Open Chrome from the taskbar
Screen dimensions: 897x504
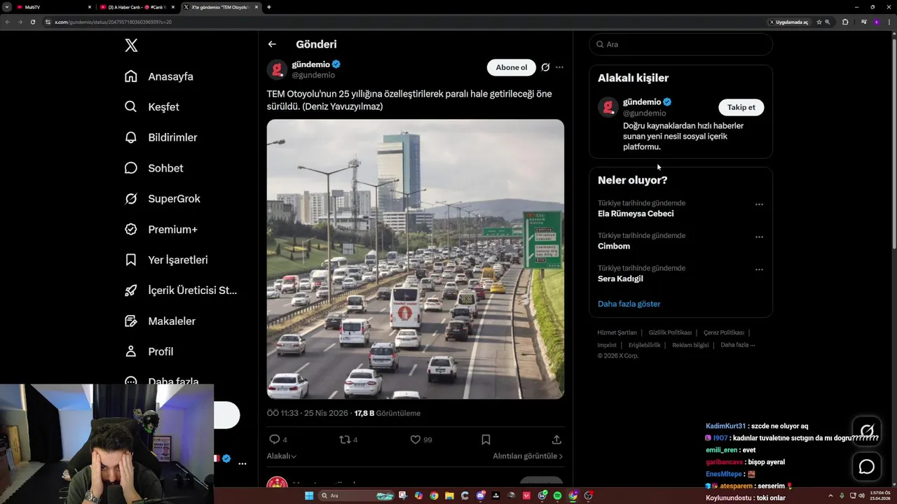pos(434,496)
